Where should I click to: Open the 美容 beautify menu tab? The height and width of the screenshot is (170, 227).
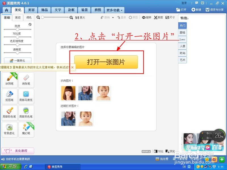pyautogui.click(x=31, y=10)
